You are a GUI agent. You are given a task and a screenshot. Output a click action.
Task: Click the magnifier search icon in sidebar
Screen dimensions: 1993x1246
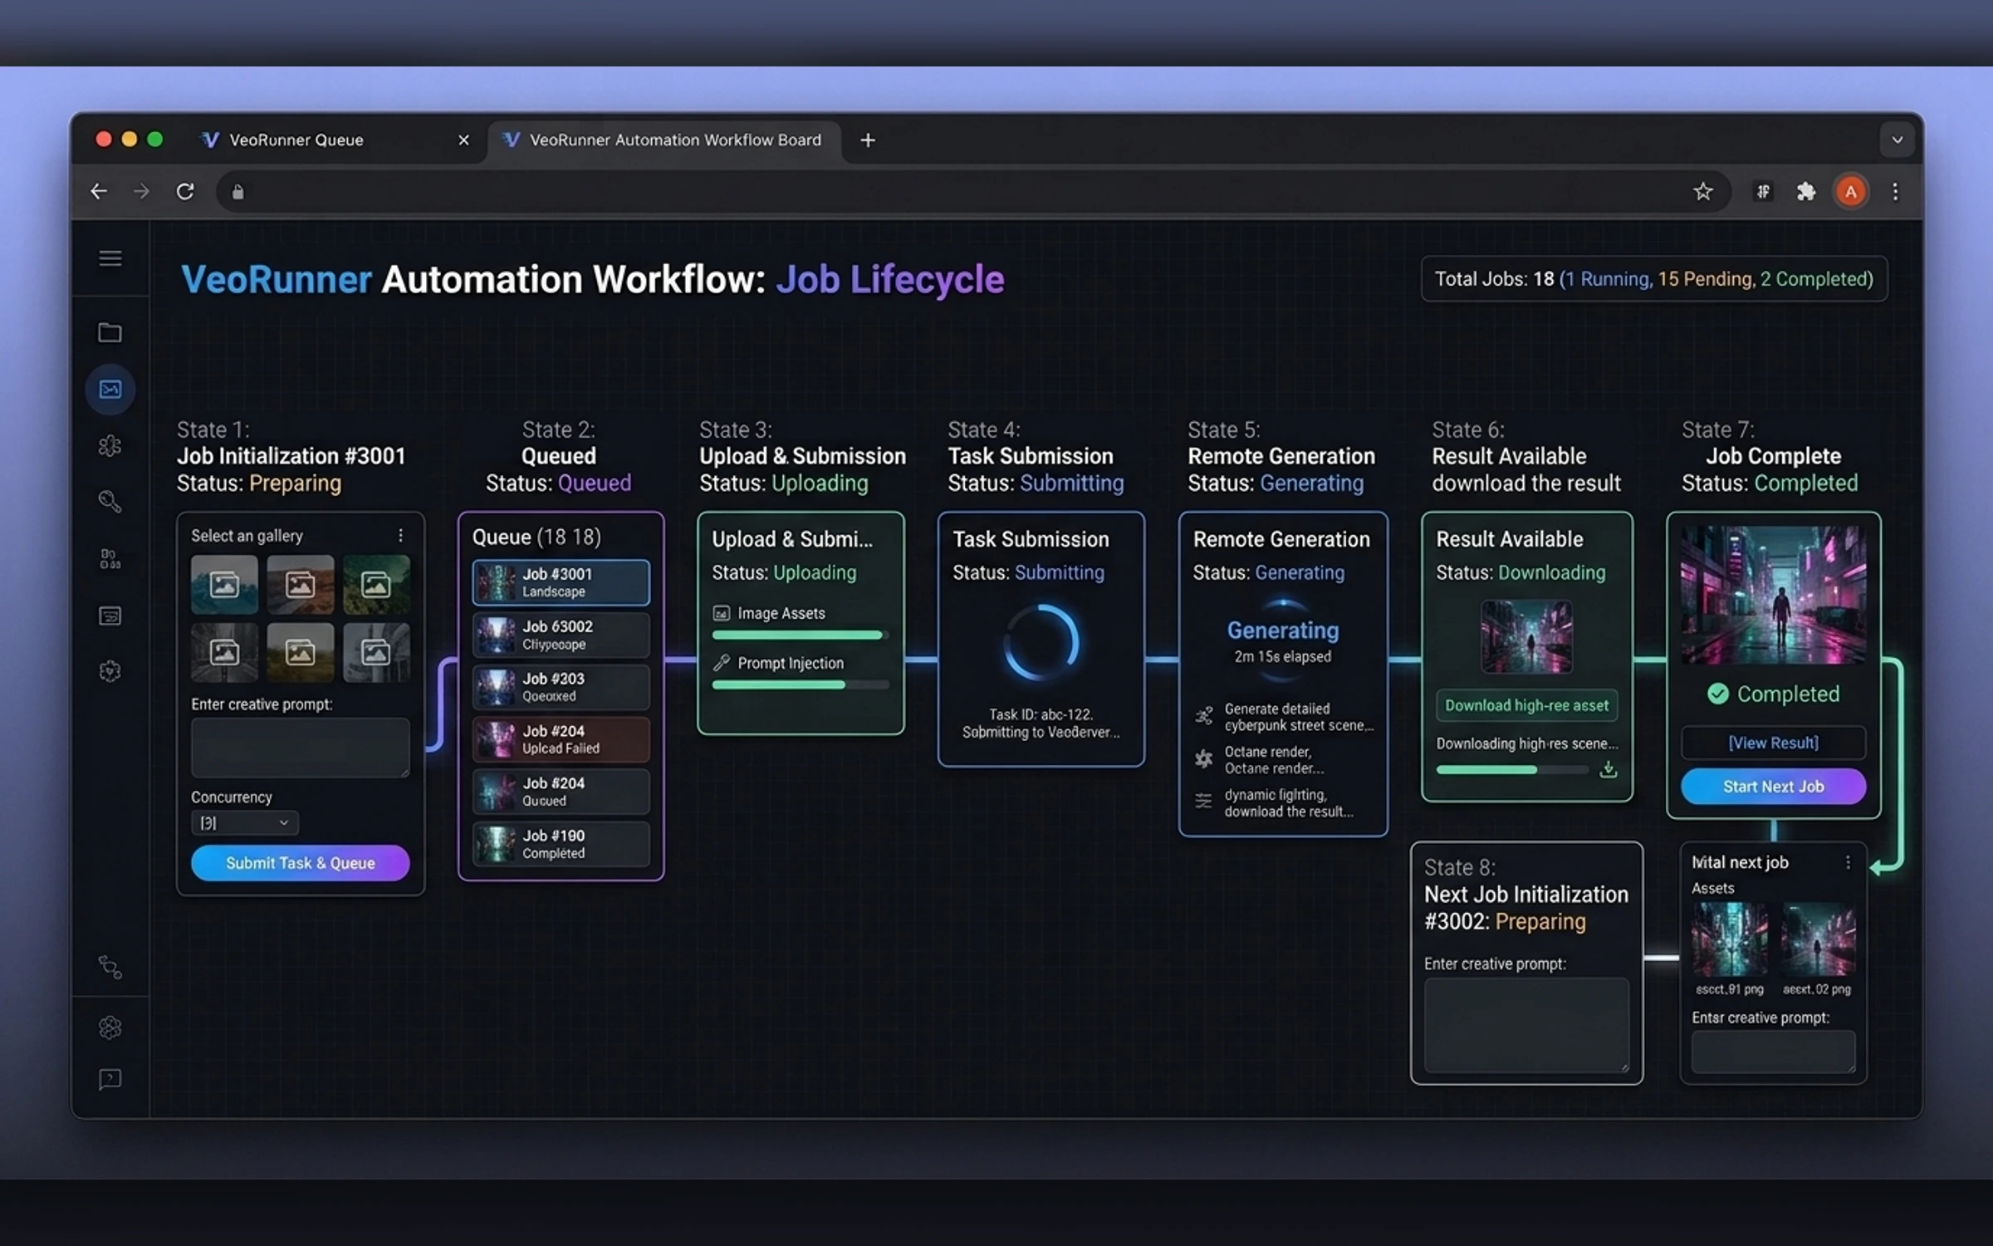point(110,501)
